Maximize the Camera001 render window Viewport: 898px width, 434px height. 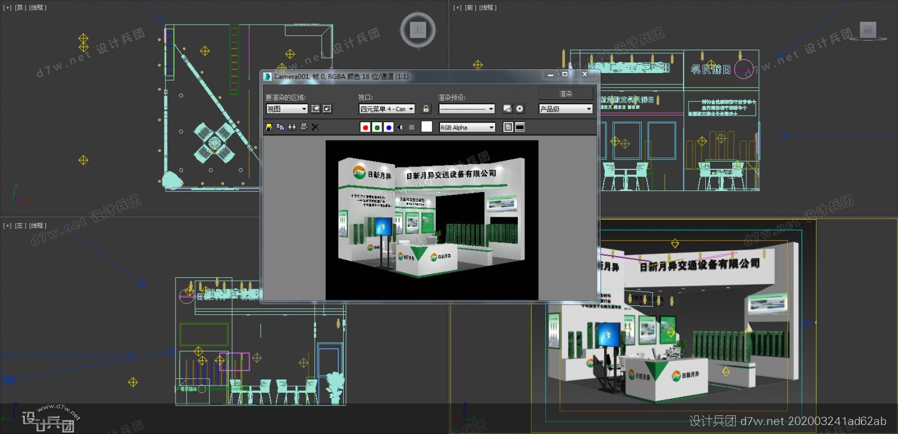pyautogui.click(x=565, y=74)
